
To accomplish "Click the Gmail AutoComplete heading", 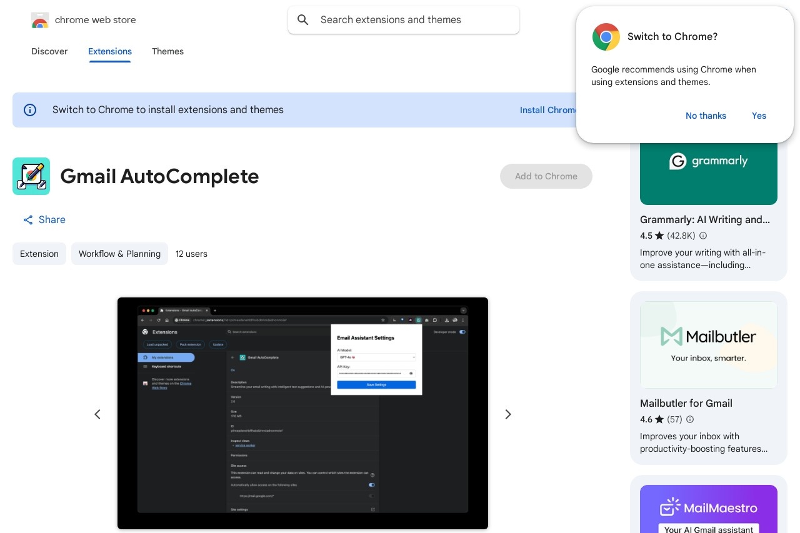I will click(159, 176).
